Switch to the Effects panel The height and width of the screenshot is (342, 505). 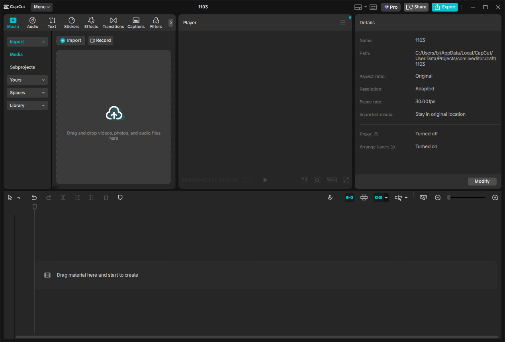click(x=91, y=22)
